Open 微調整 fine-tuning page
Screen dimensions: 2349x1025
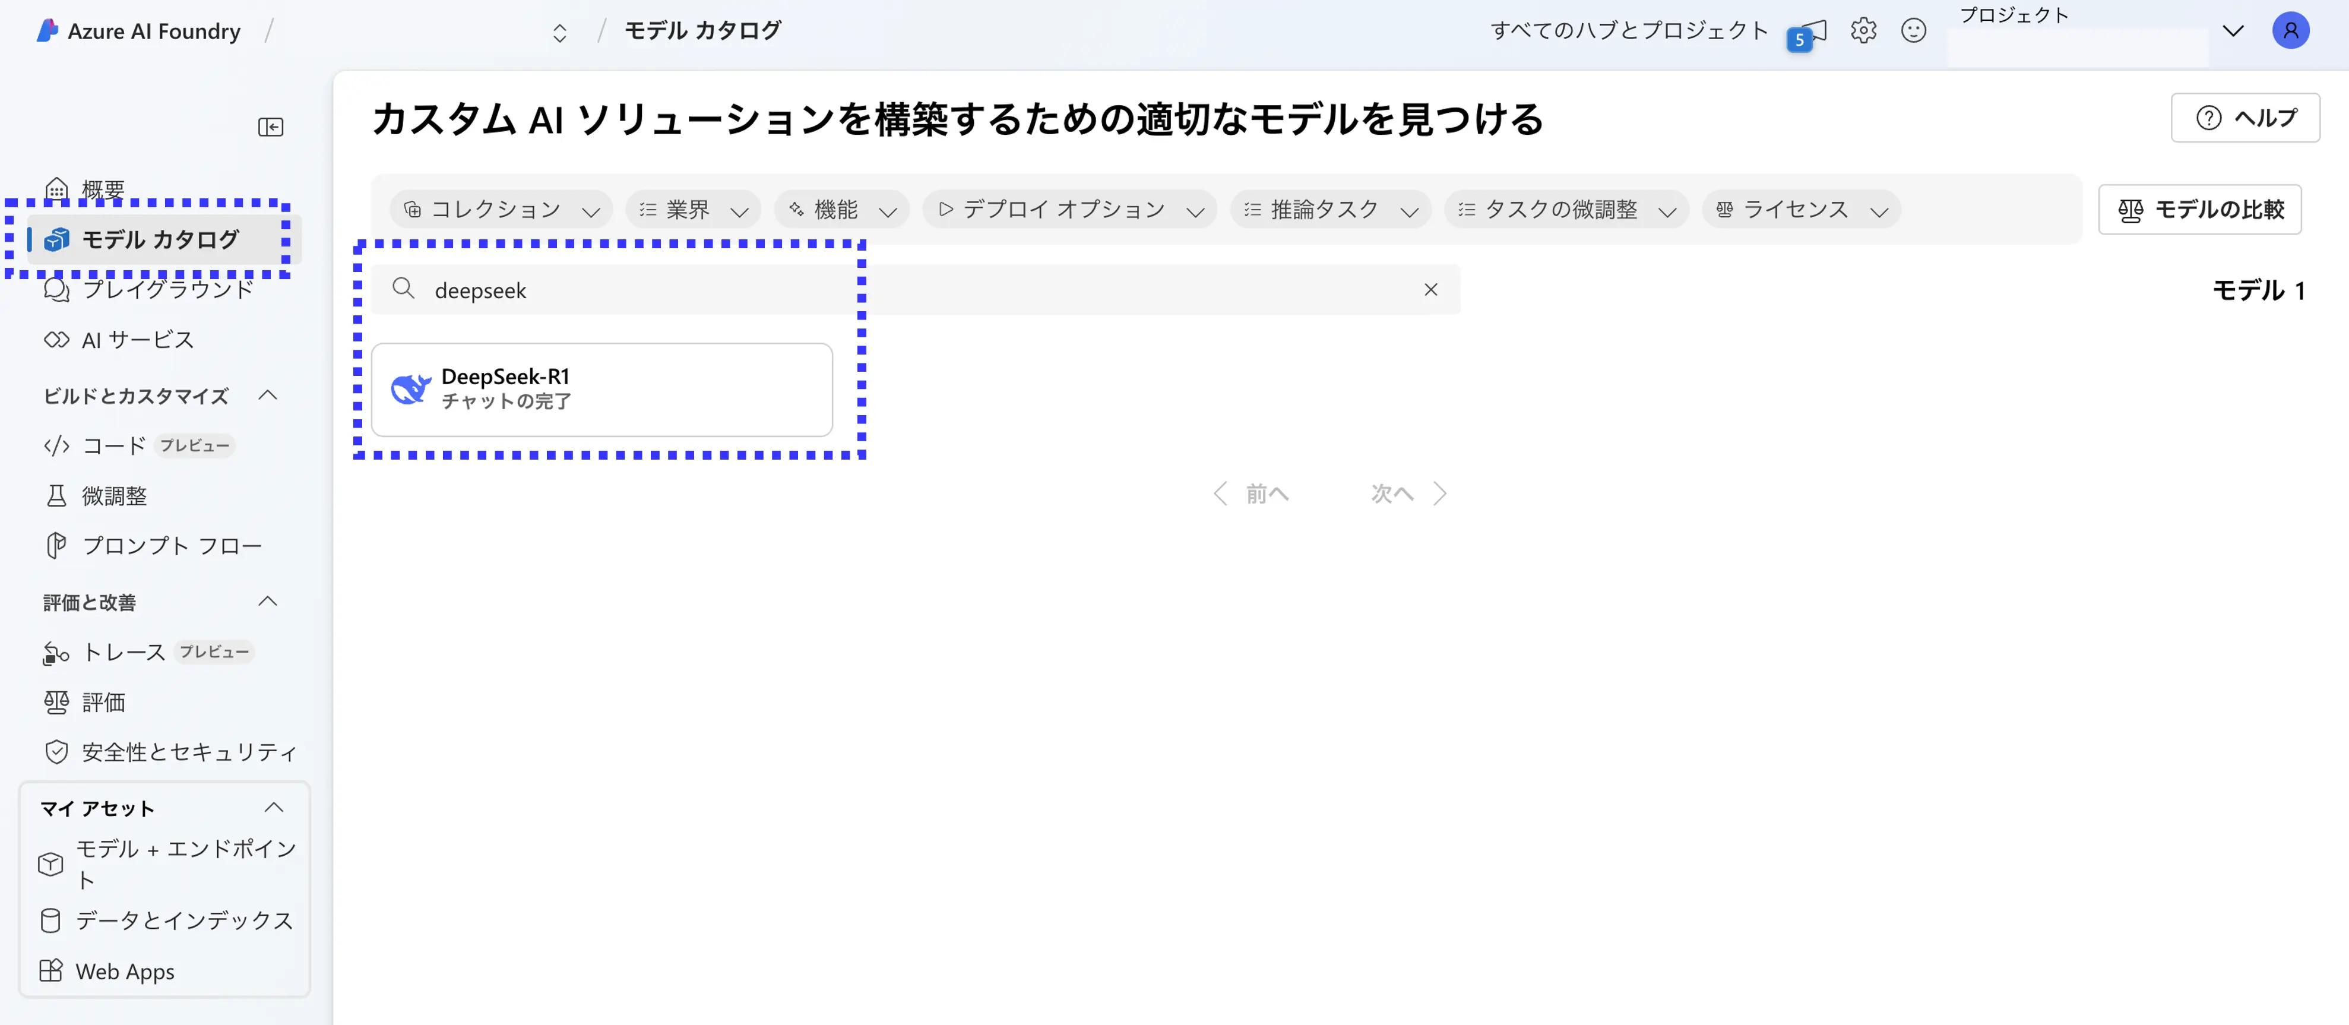[97, 495]
